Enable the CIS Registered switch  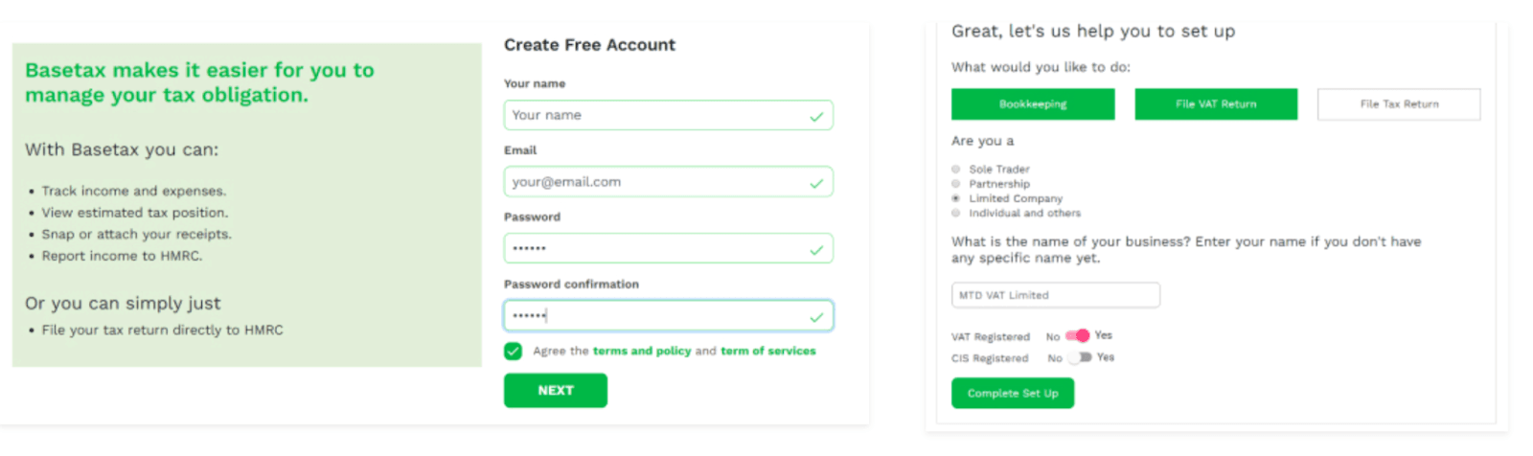click(1080, 357)
